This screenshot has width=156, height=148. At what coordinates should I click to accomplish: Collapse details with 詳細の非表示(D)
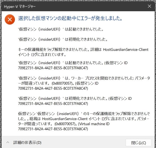[27, 143]
